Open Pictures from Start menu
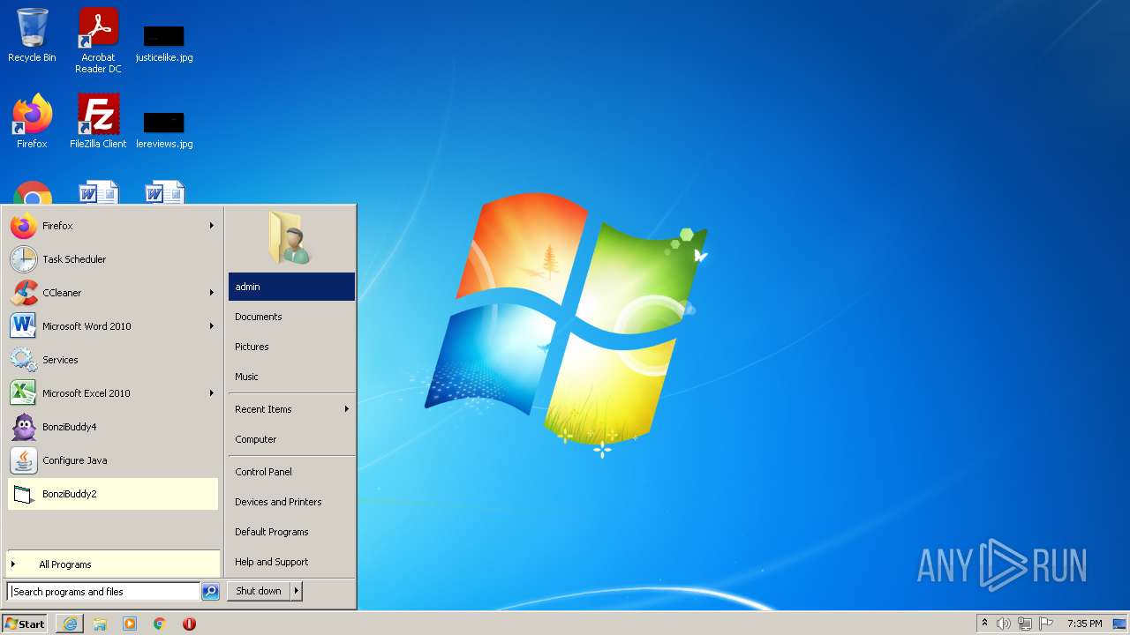 pos(291,347)
